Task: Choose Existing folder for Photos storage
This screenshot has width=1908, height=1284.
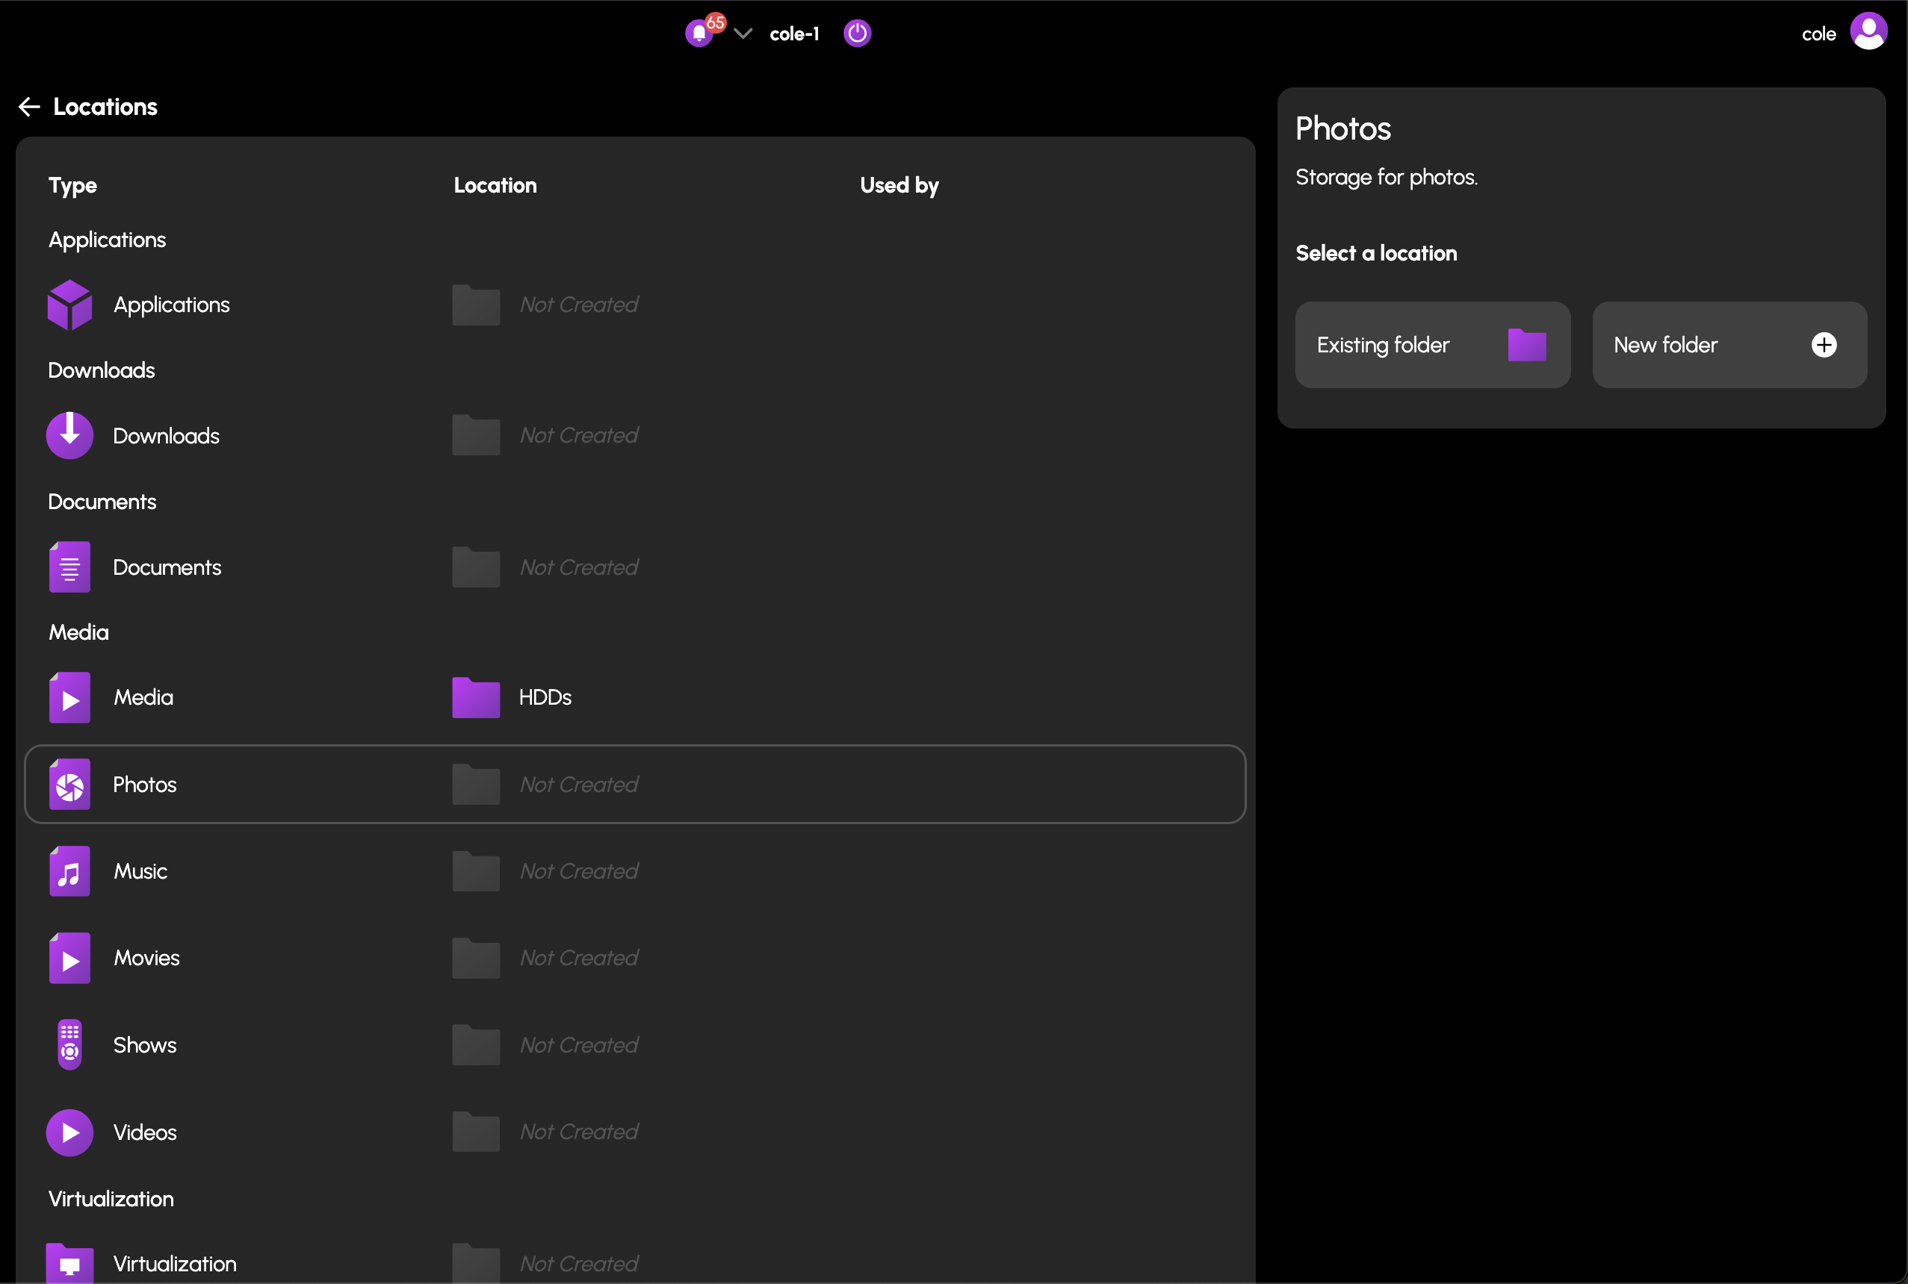Action: tap(1431, 344)
